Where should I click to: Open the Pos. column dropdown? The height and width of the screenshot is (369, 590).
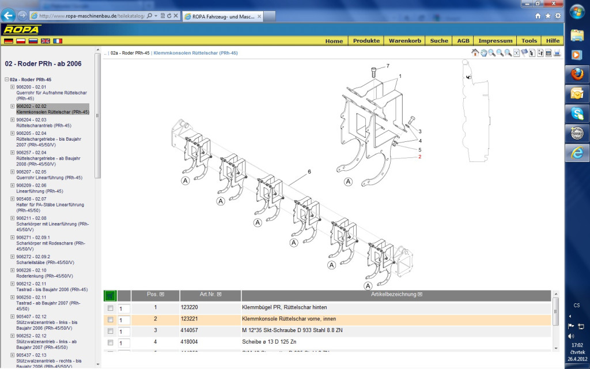point(162,295)
